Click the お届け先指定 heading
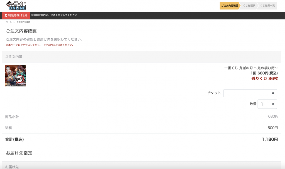 click(x=19, y=153)
